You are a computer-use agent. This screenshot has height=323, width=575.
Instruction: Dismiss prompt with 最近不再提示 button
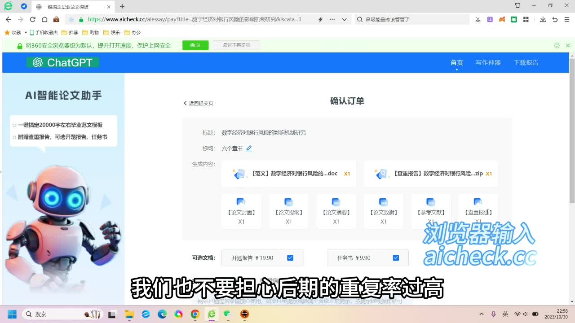(237, 45)
